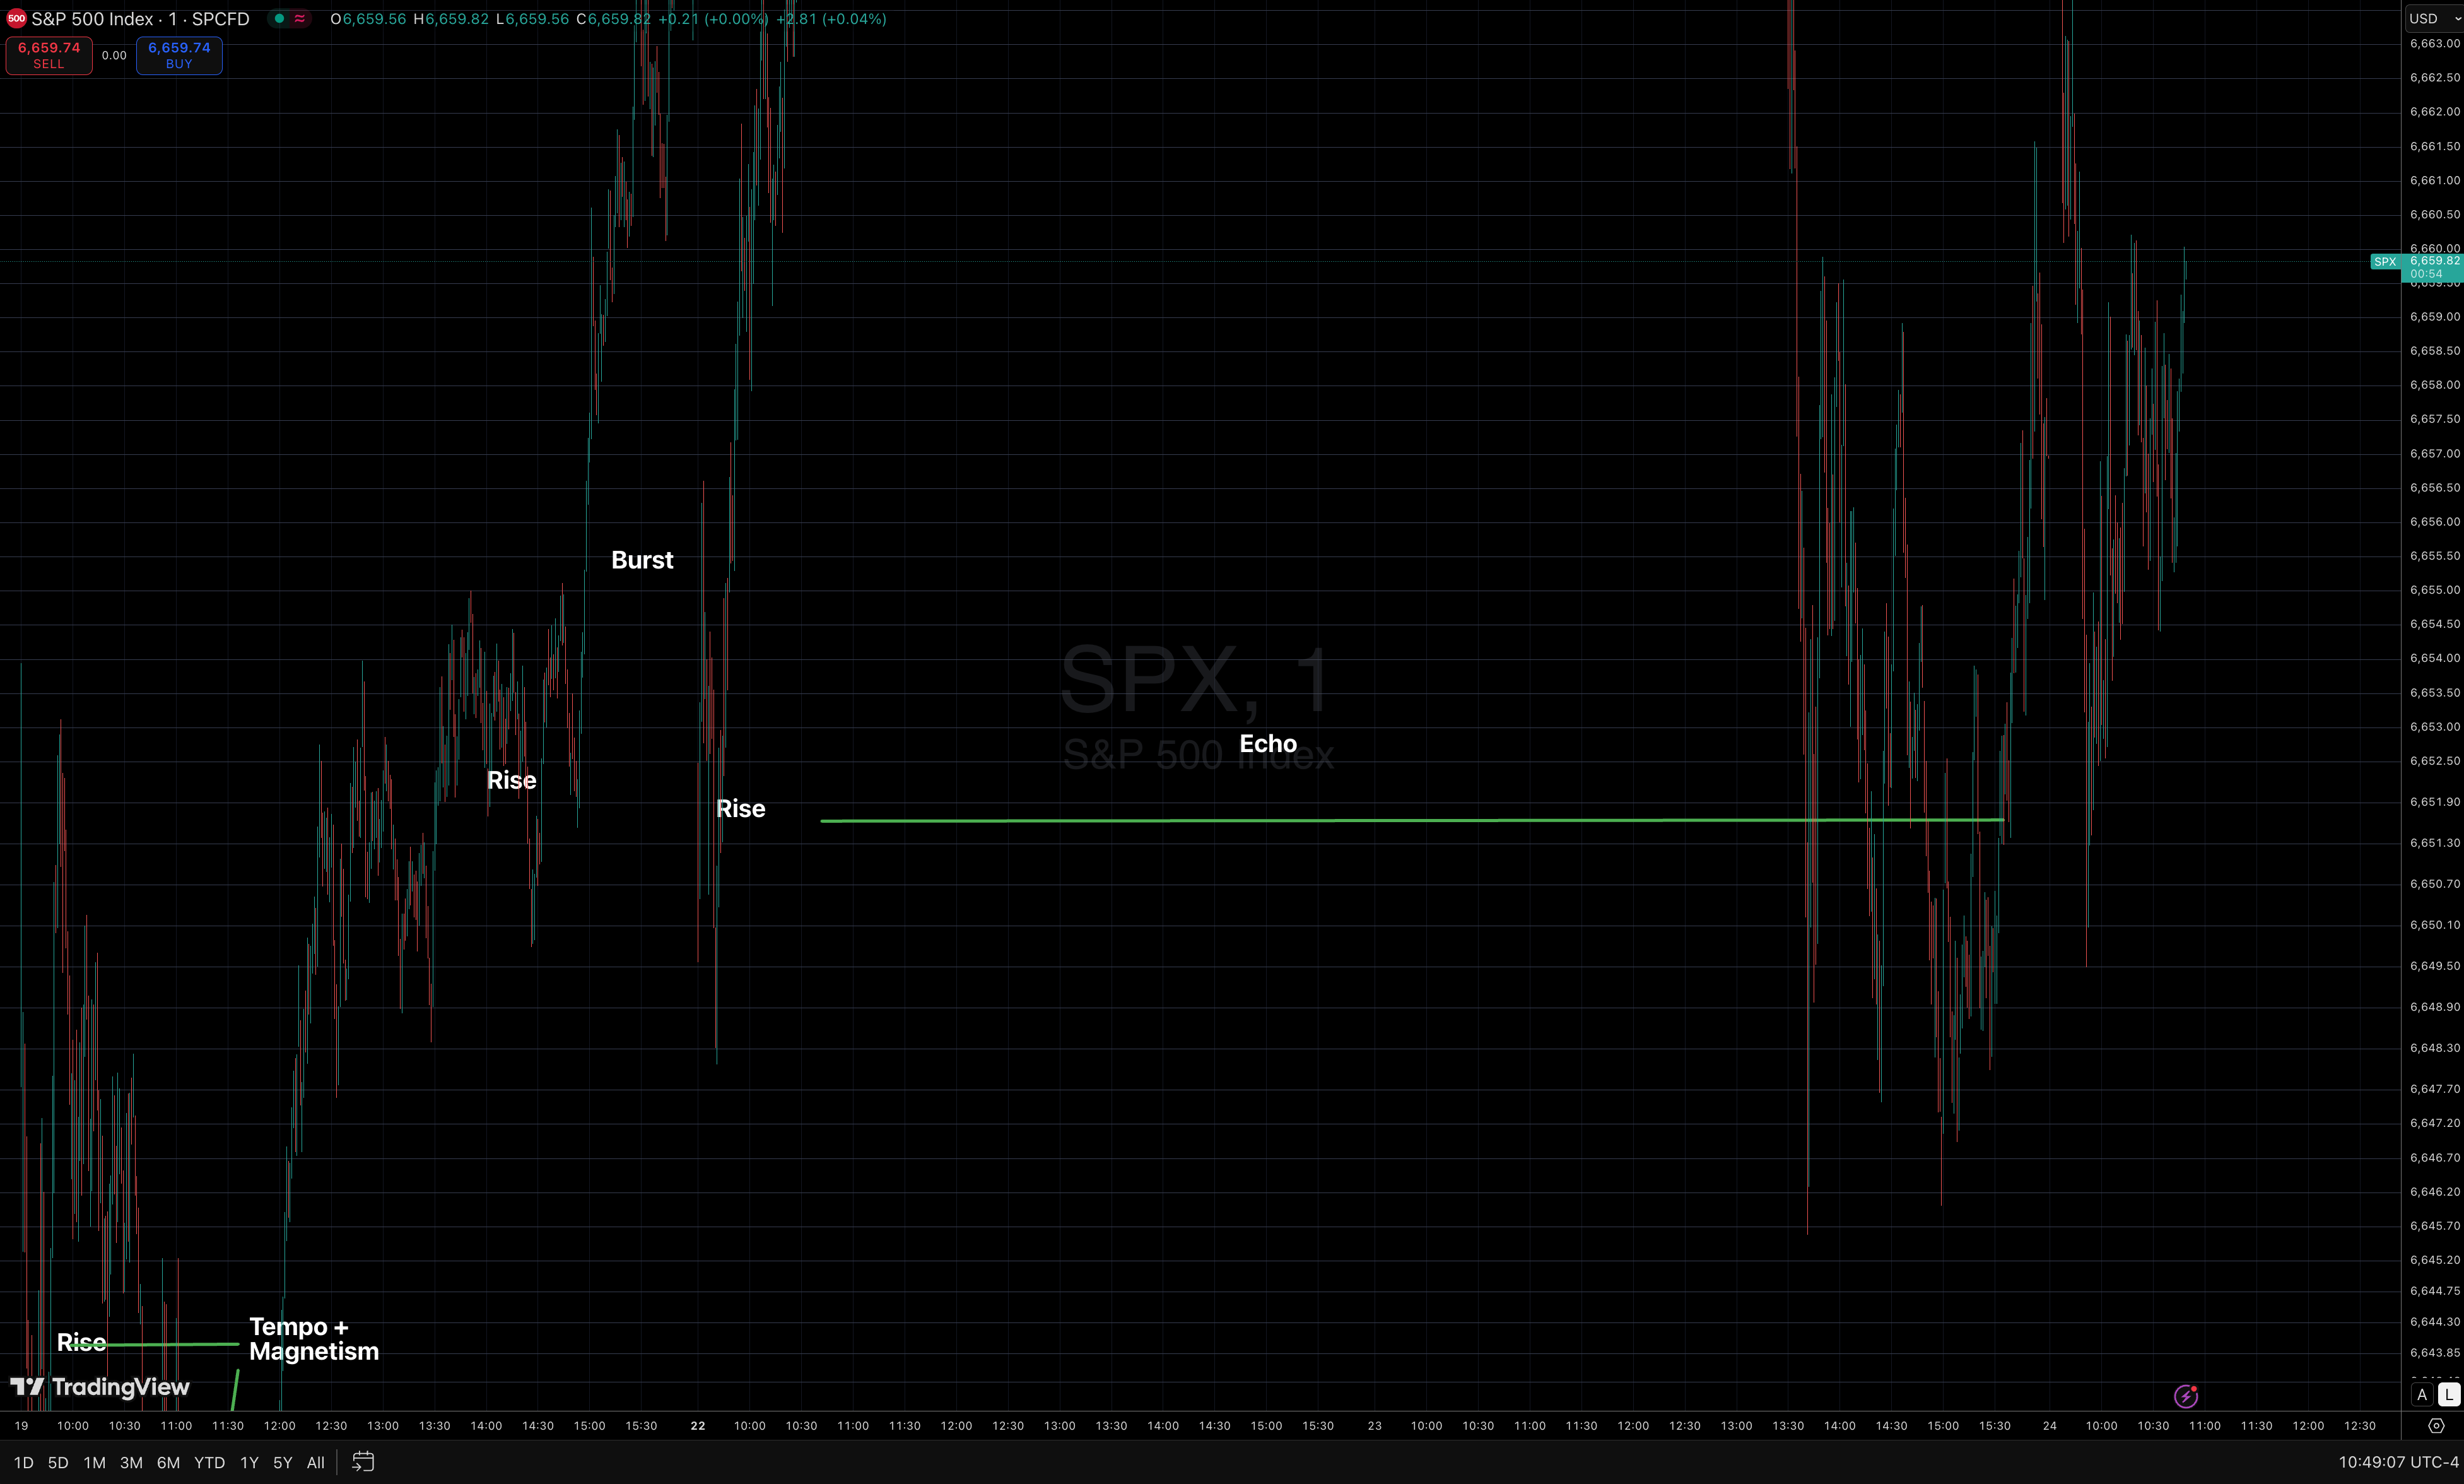Switch to the 5Y range

[x=283, y=1463]
